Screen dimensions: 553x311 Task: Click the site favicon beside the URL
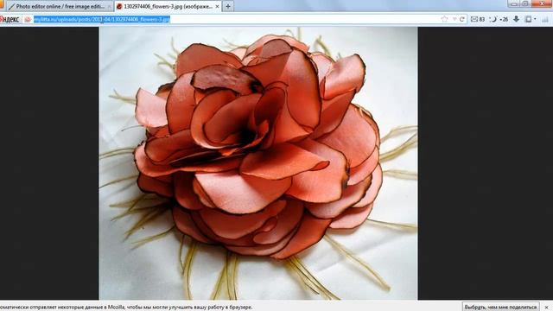click(x=28, y=19)
